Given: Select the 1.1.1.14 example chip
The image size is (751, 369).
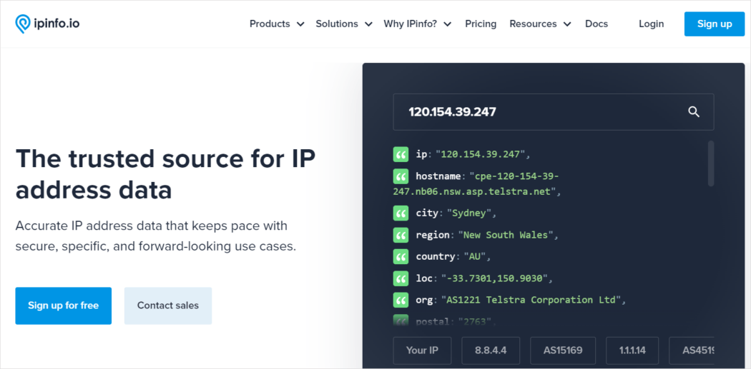Looking at the screenshot, I should (x=632, y=350).
